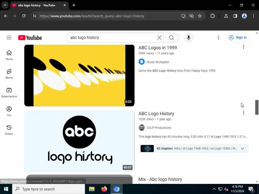The image size is (259, 194).
Task: Open the CVLP Productions channel link
Action: (x=159, y=128)
